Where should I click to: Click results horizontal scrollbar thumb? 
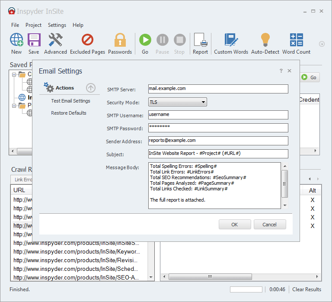[210, 276]
